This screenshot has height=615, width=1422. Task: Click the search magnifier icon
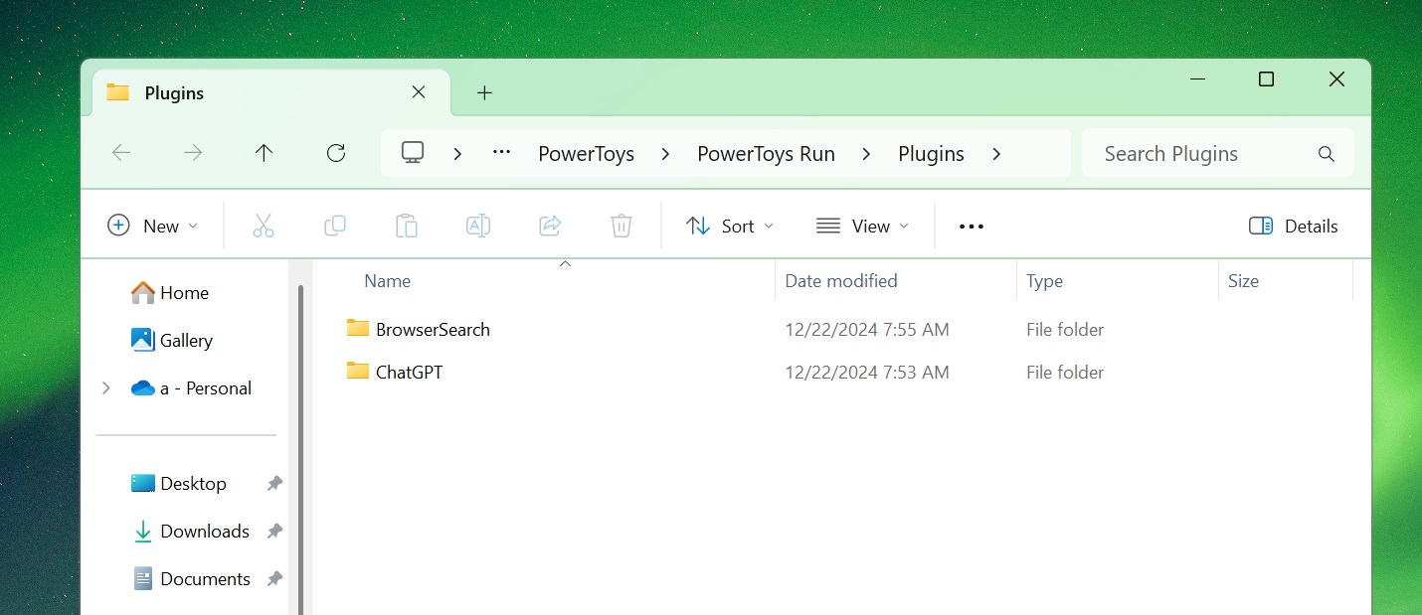[1326, 154]
